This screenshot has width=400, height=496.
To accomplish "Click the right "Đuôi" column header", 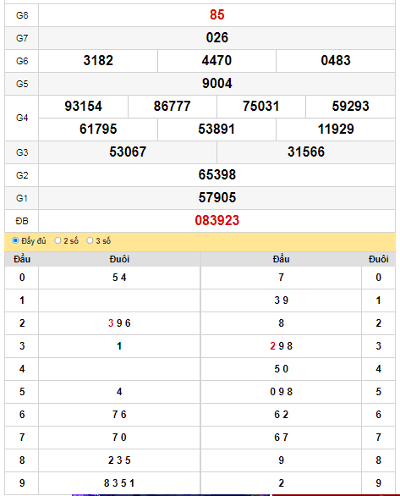I will [x=379, y=259].
